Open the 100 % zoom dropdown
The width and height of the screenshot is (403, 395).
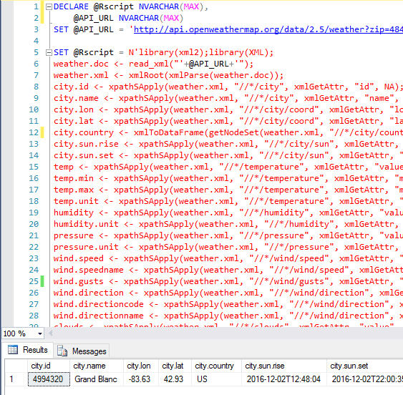coord(40,333)
